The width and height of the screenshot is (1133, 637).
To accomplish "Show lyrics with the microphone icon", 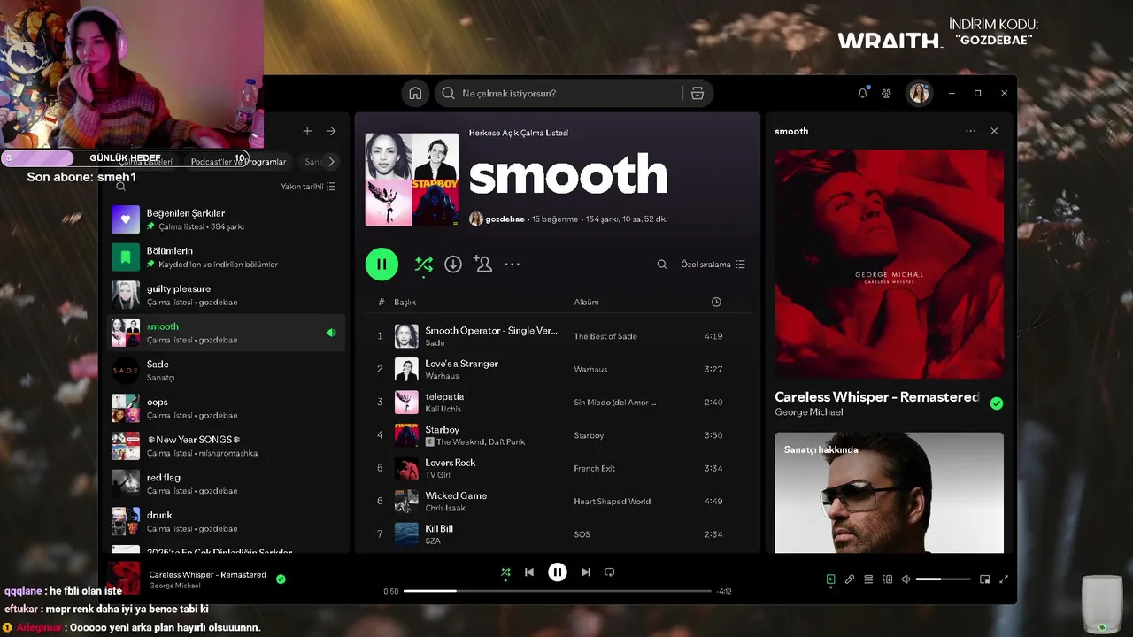I will [850, 579].
